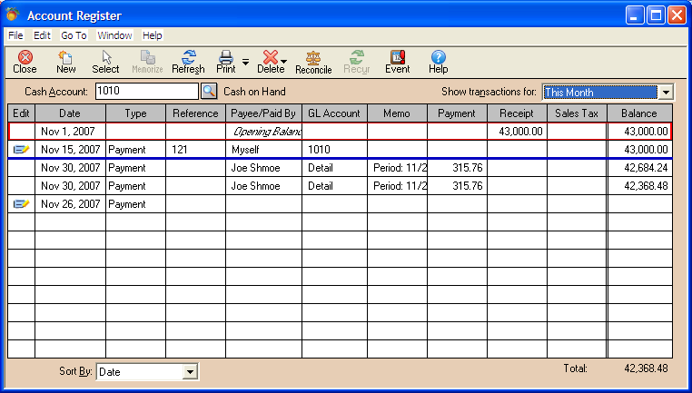Open the Print options dropdown arrow
Viewport: 692px width, 393px height.
pos(245,63)
